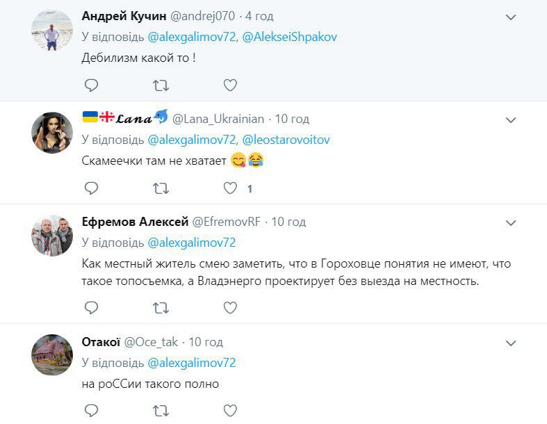Retweet the tweet 'на роССии такого полно'
Screen dimensions: 547x424
[x=161, y=410]
